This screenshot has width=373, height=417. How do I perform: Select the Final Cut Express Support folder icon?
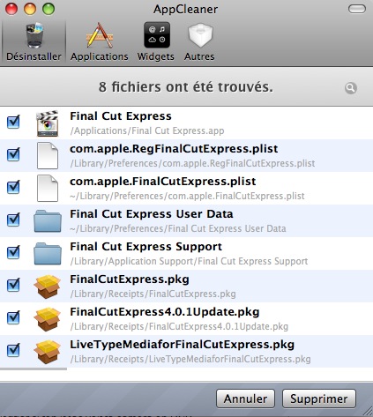[x=48, y=254]
